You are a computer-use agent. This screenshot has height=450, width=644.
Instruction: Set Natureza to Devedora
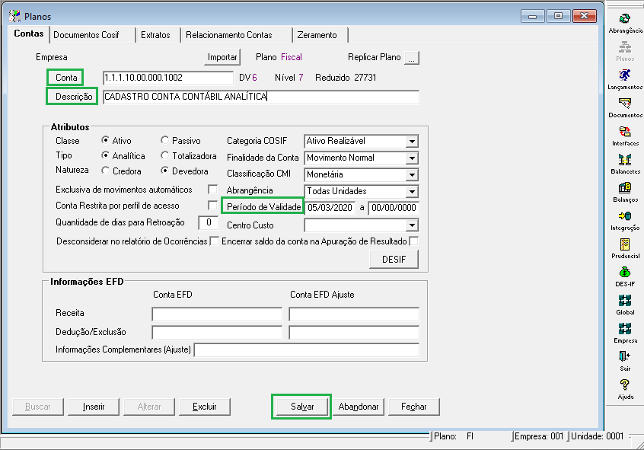(164, 171)
